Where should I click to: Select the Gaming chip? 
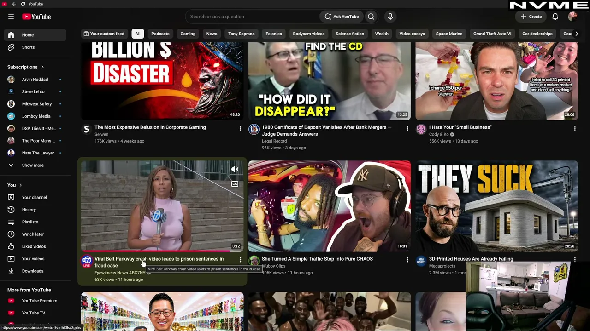point(188,34)
